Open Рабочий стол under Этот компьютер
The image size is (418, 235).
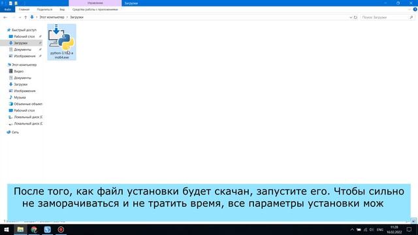click(24, 110)
